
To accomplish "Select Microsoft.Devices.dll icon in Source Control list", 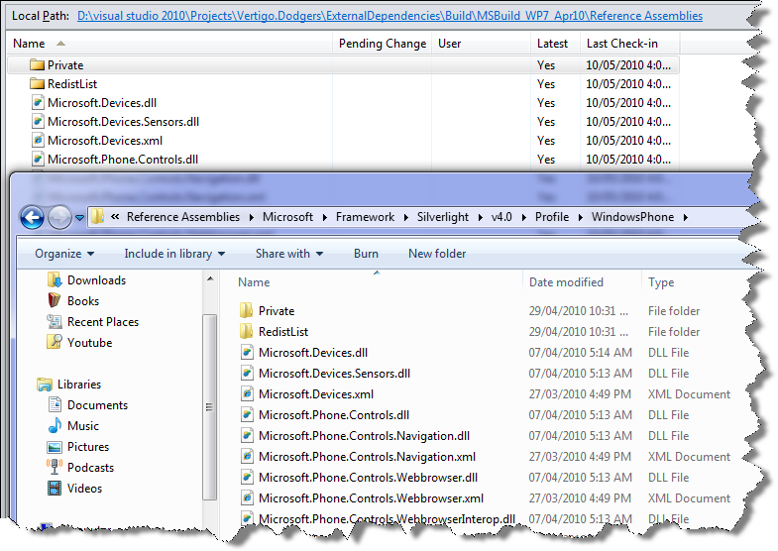I will point(38,103).
